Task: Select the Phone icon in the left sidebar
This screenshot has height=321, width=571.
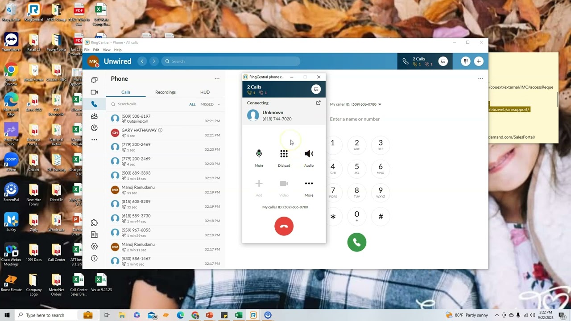Action: coord(94,104)
